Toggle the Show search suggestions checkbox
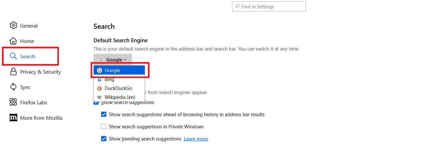 pos(96,102)
